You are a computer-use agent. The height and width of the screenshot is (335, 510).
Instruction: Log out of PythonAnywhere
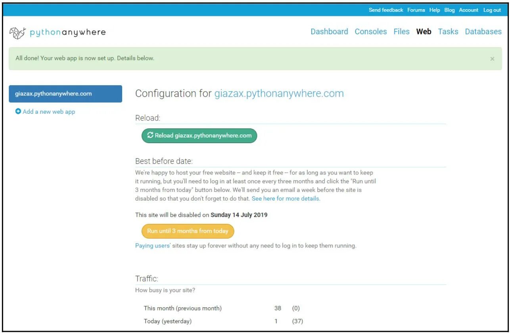pyautogui.click(x=492, y=10)
